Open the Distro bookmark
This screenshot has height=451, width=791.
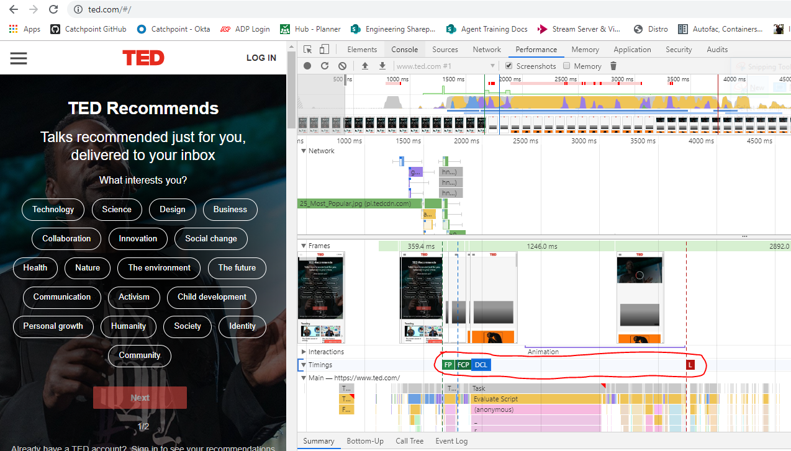[x=651, y=29]
